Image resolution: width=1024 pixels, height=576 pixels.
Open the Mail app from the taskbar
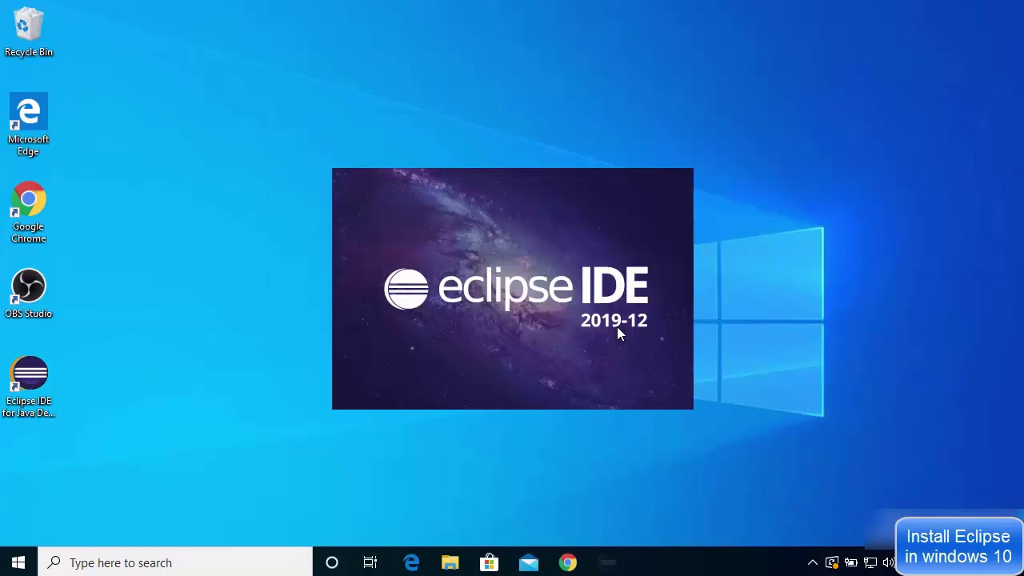tap(528, 562)
